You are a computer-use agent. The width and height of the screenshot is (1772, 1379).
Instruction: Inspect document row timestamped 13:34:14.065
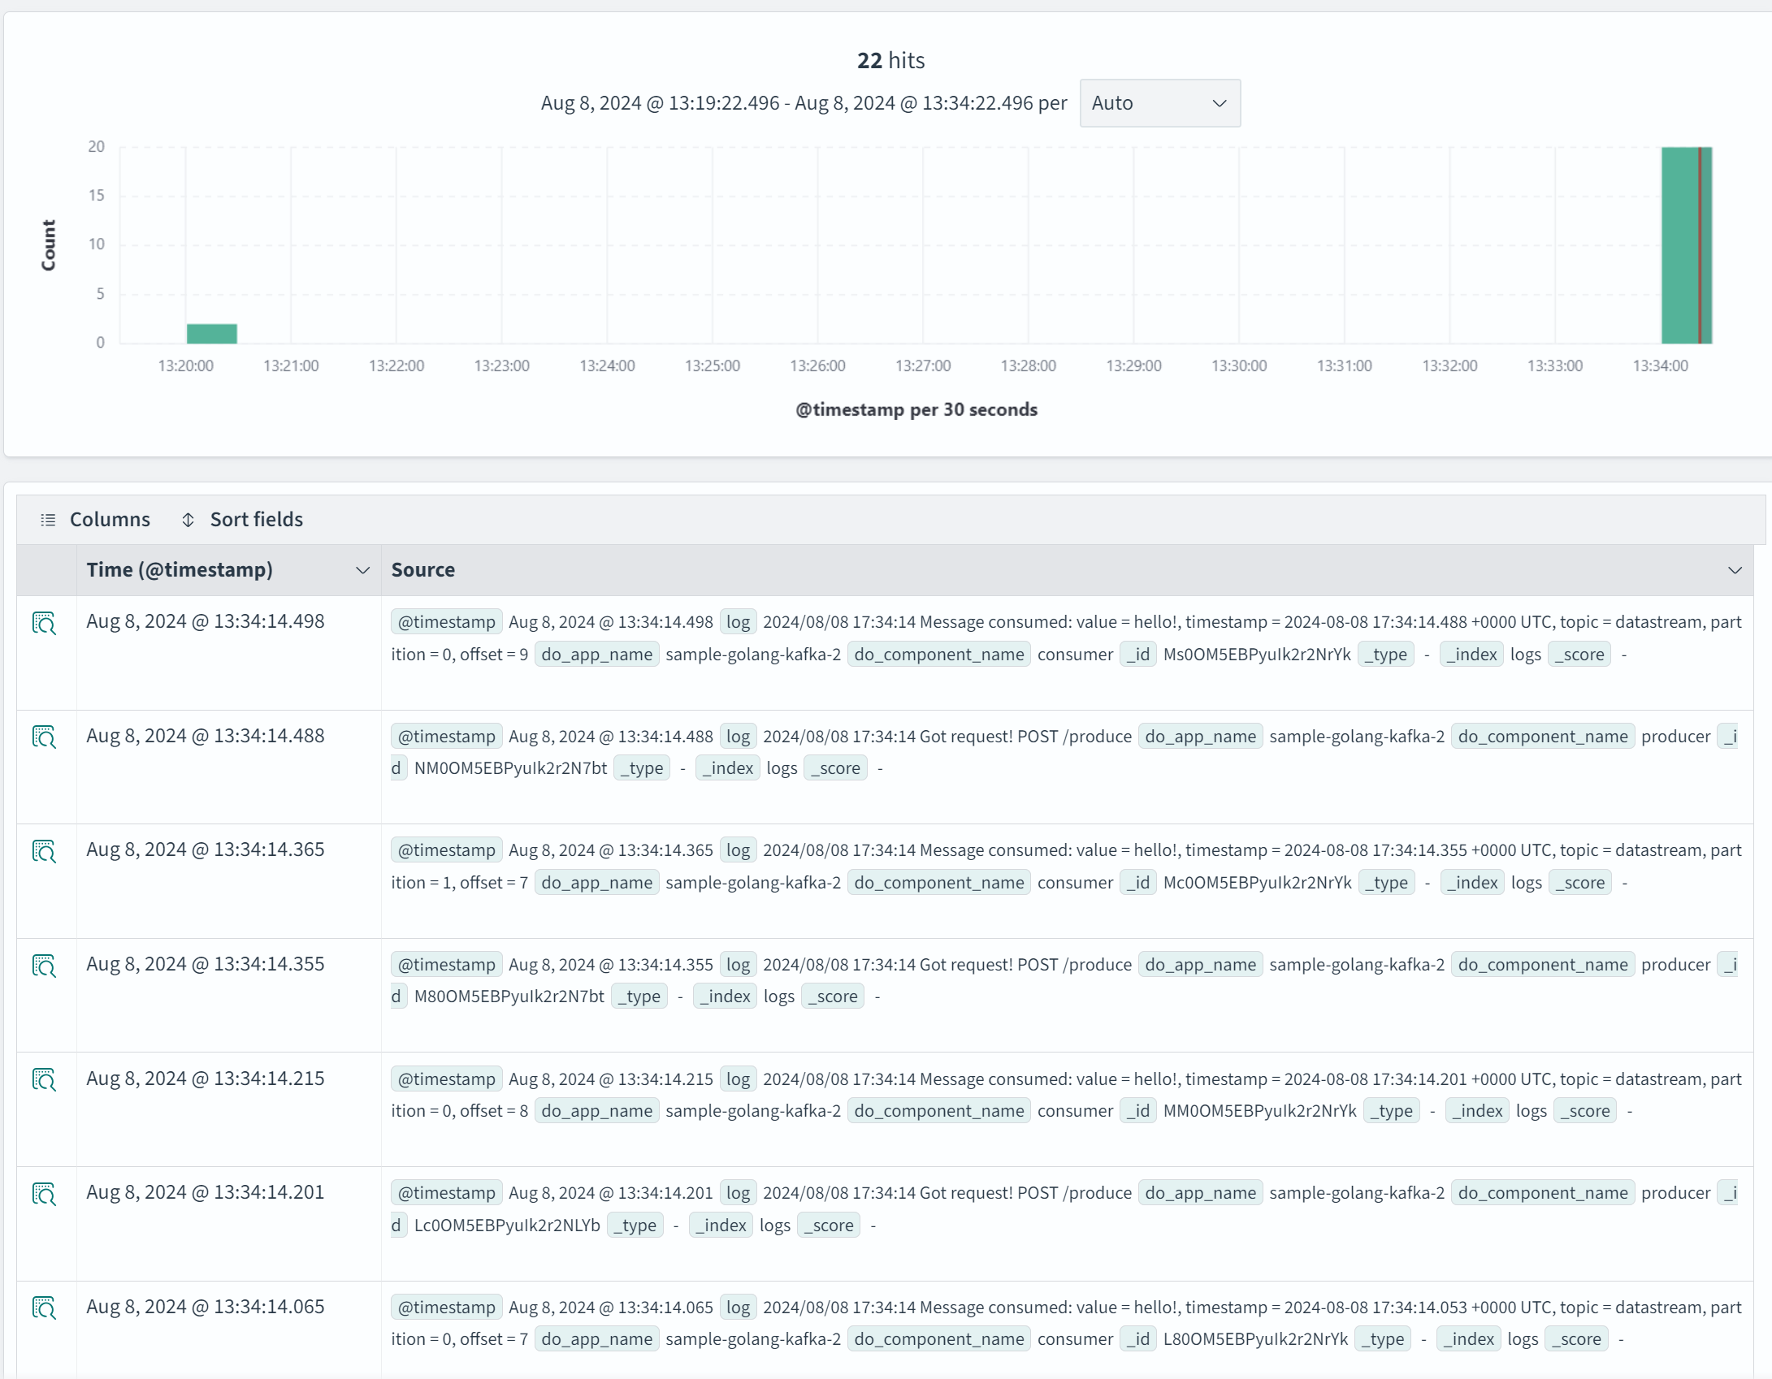[44, 1308]
